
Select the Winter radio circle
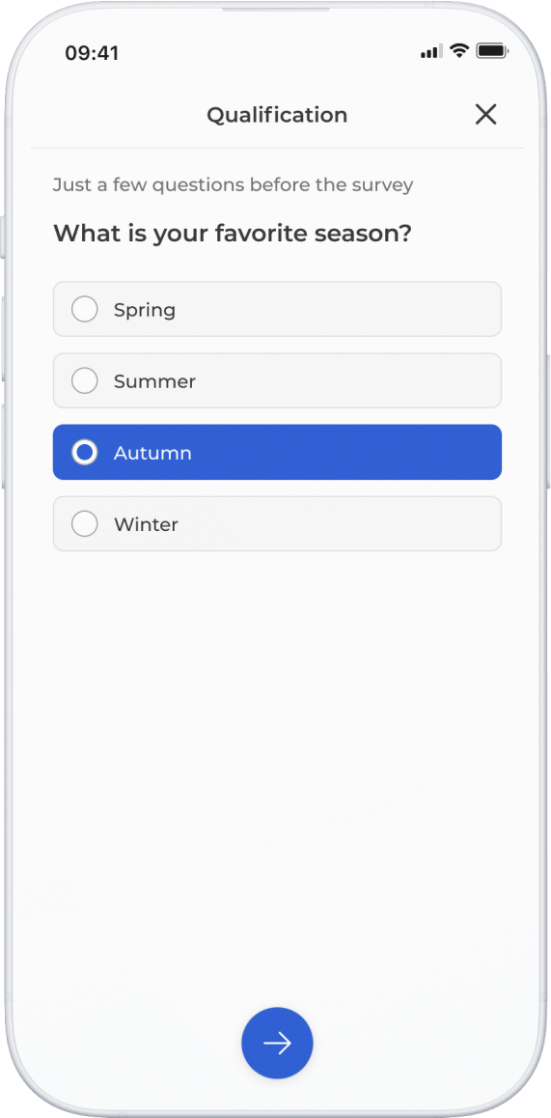85,524
